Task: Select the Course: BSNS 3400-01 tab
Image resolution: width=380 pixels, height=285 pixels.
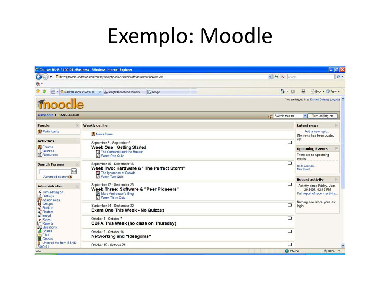Action: 81,92
